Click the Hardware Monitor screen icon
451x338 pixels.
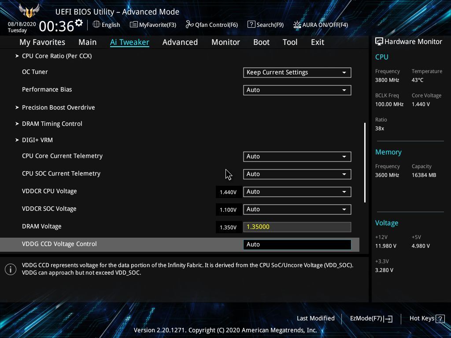click(x=379, y=42)
